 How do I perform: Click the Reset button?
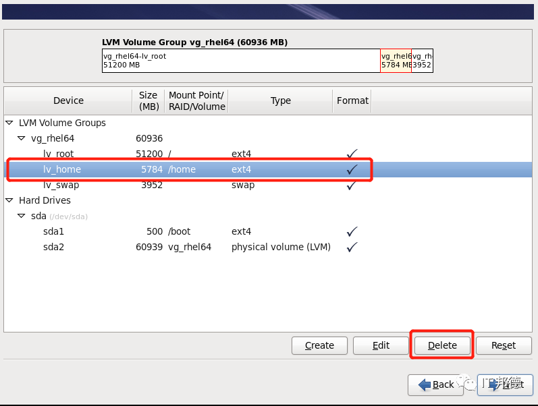[504, 345]
